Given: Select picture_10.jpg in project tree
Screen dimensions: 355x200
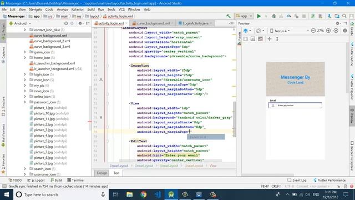Looking at the screenshot, I should [x=49, y=113].
